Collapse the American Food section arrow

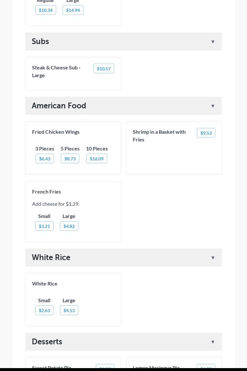click(213, 106)
